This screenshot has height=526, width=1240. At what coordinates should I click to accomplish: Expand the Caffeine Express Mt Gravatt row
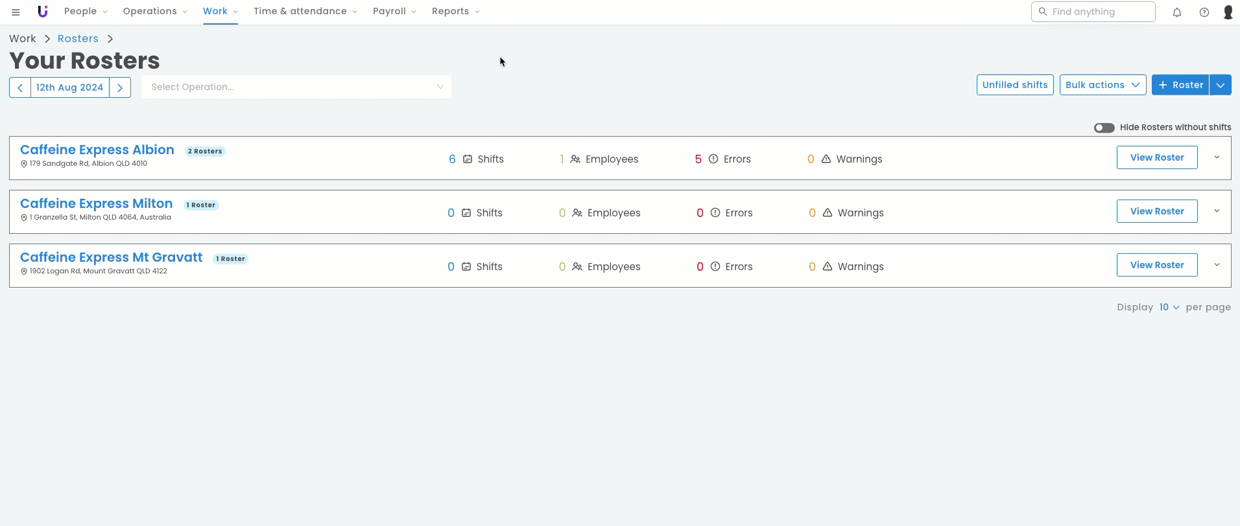pyautogui.click(x=1217, y=265)
